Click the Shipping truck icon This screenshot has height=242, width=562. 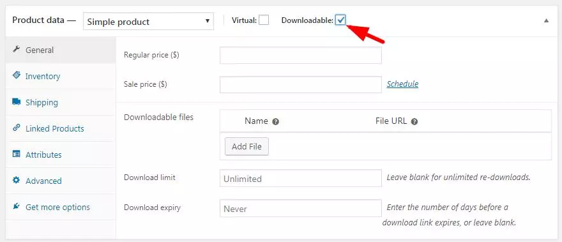[16, 102]
